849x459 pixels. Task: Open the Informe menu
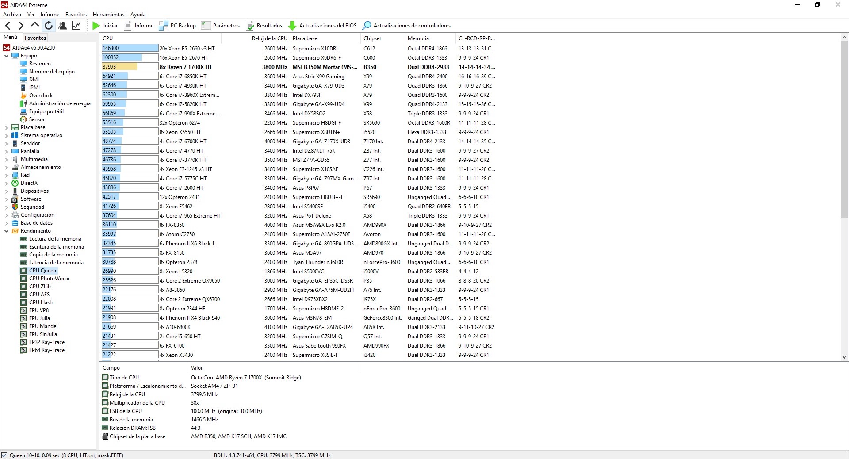click(50, 15)
